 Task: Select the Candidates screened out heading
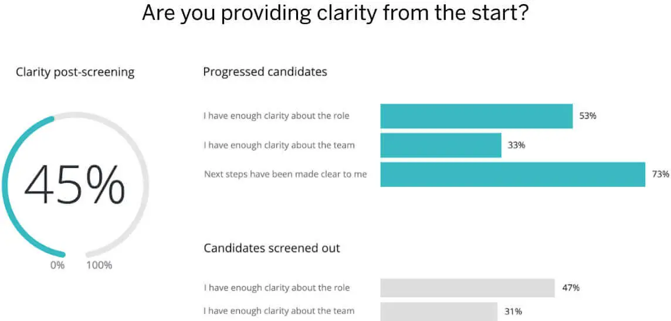tap(272, 248)
